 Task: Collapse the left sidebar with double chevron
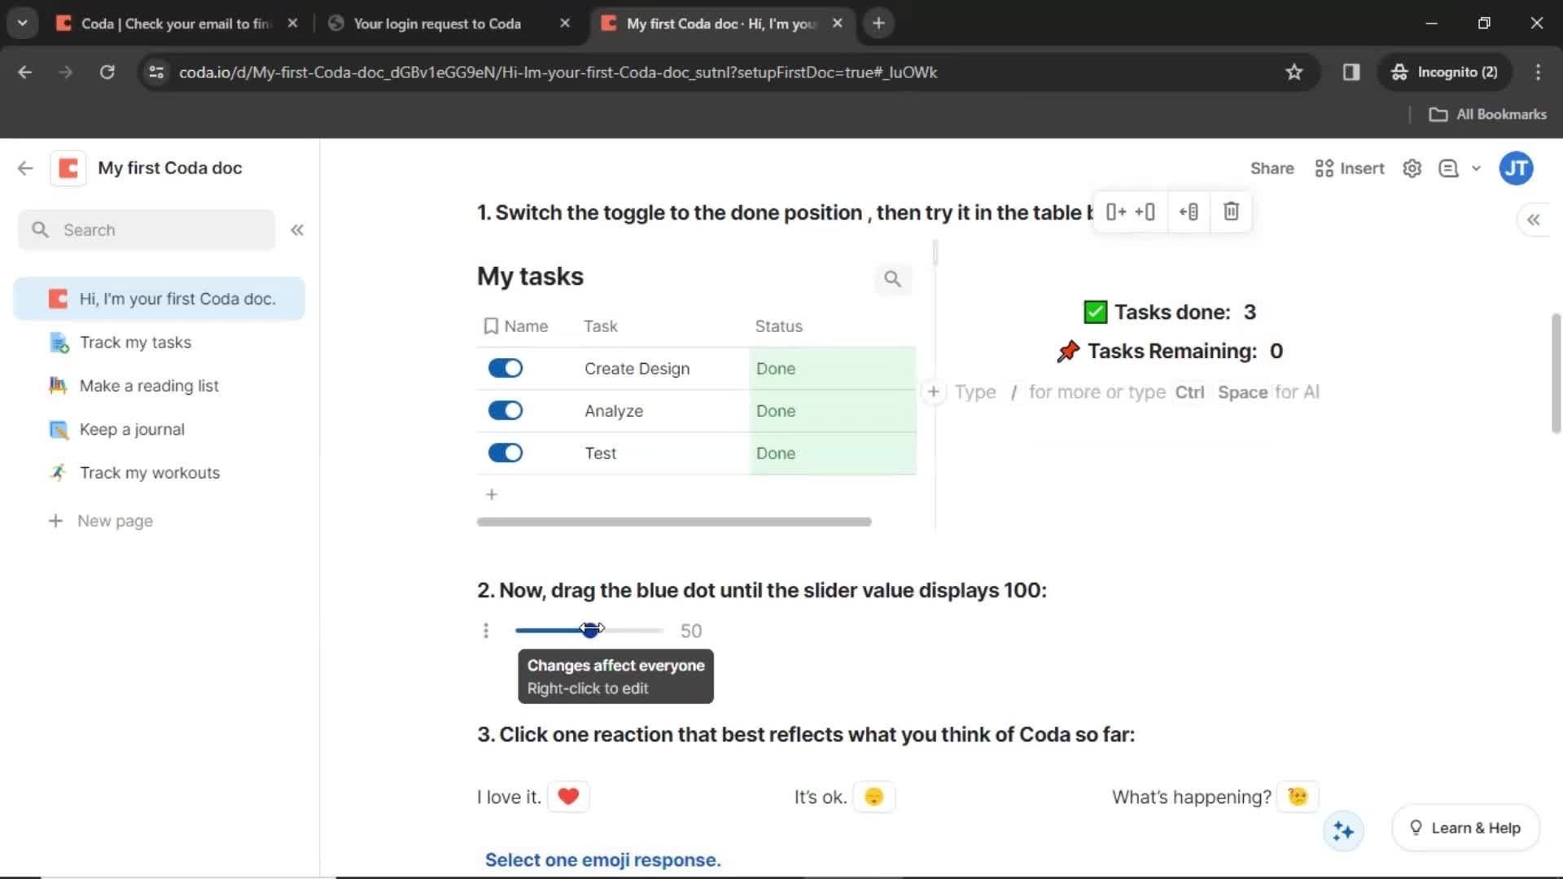(297, 230)
